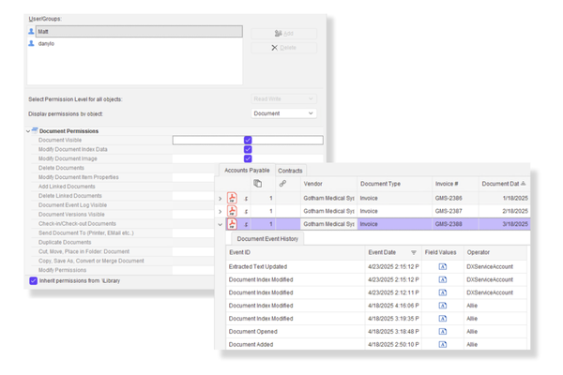Open field values icon for 3:19:35 Document Index Modified
563x375 pixels.
[x=443, y=319]
